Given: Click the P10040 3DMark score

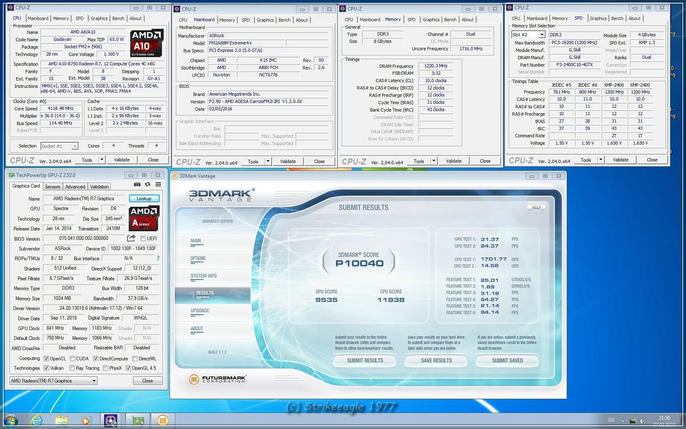Looking at the screenshot, I should pos(359,264).
